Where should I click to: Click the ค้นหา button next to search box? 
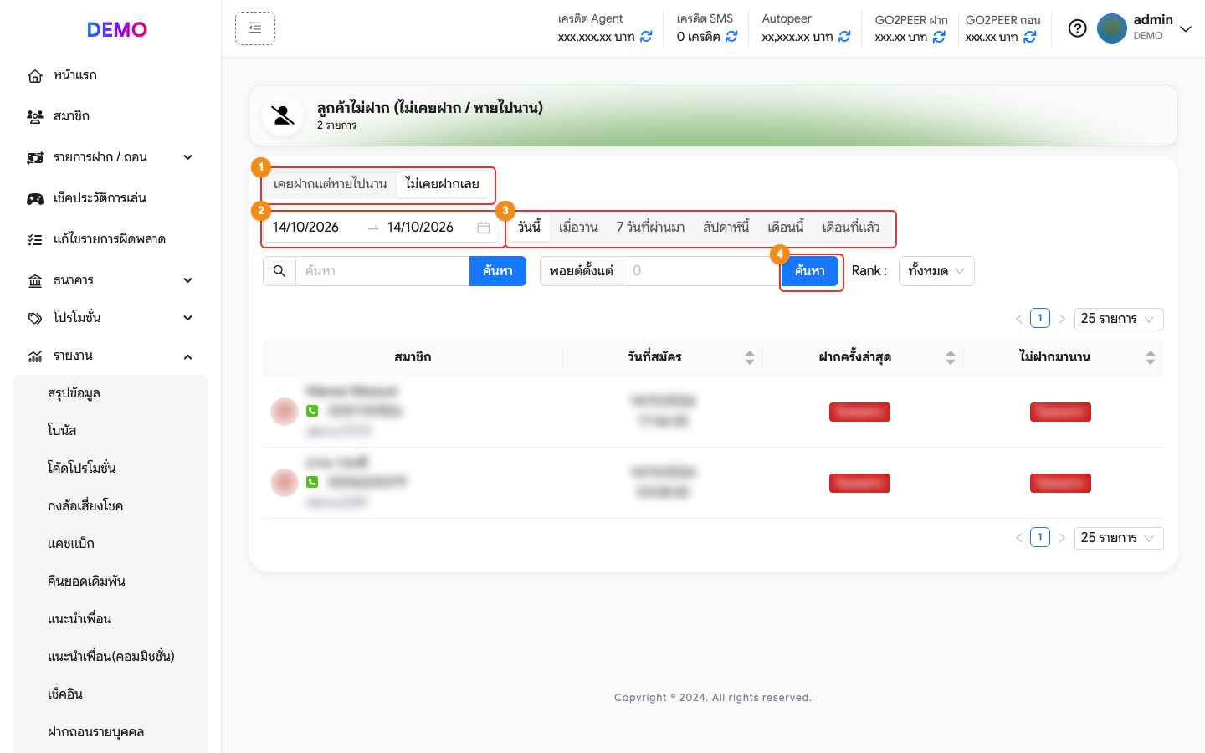pyautogui.click(x=498, y=271)
